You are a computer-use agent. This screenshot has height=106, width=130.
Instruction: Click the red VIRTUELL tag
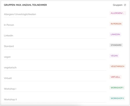coord(115,77)
